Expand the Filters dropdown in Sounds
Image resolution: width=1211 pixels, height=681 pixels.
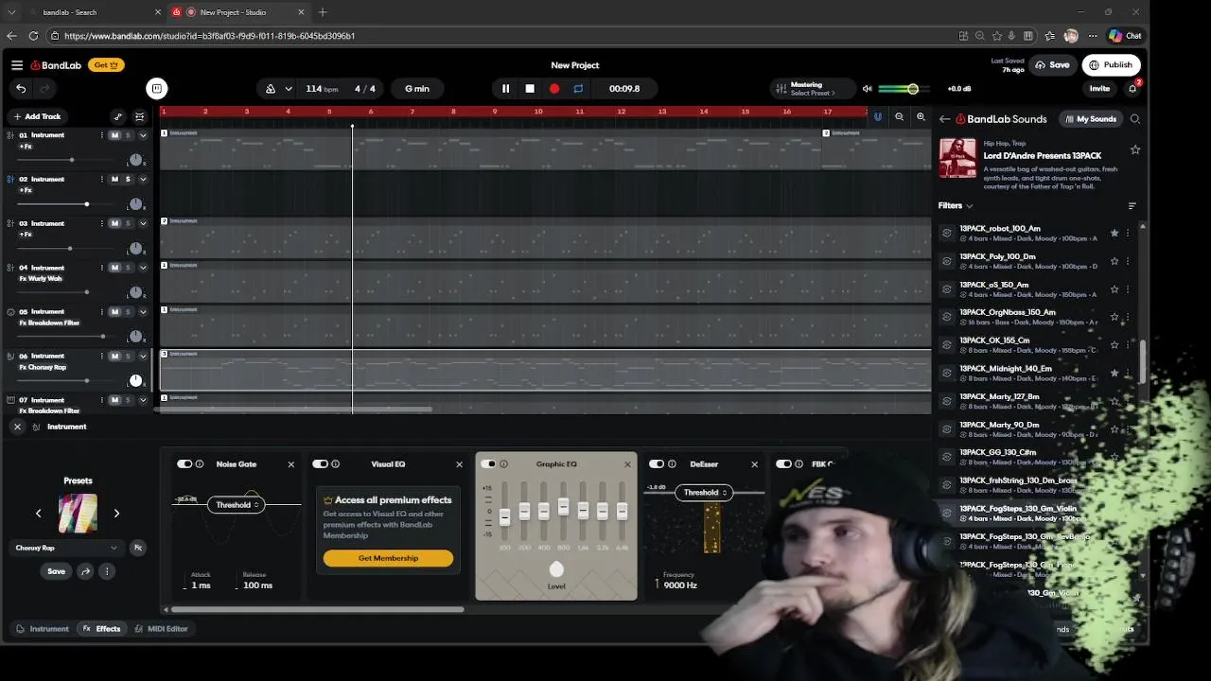[x=956, y=205]
